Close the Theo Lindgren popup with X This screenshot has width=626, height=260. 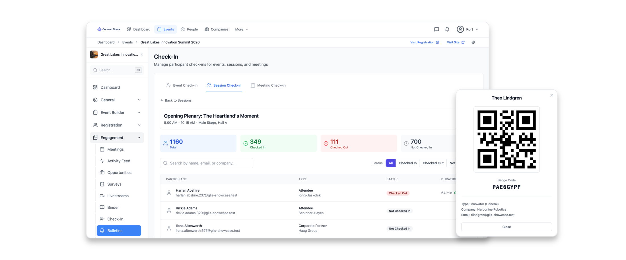click(551, 95)
